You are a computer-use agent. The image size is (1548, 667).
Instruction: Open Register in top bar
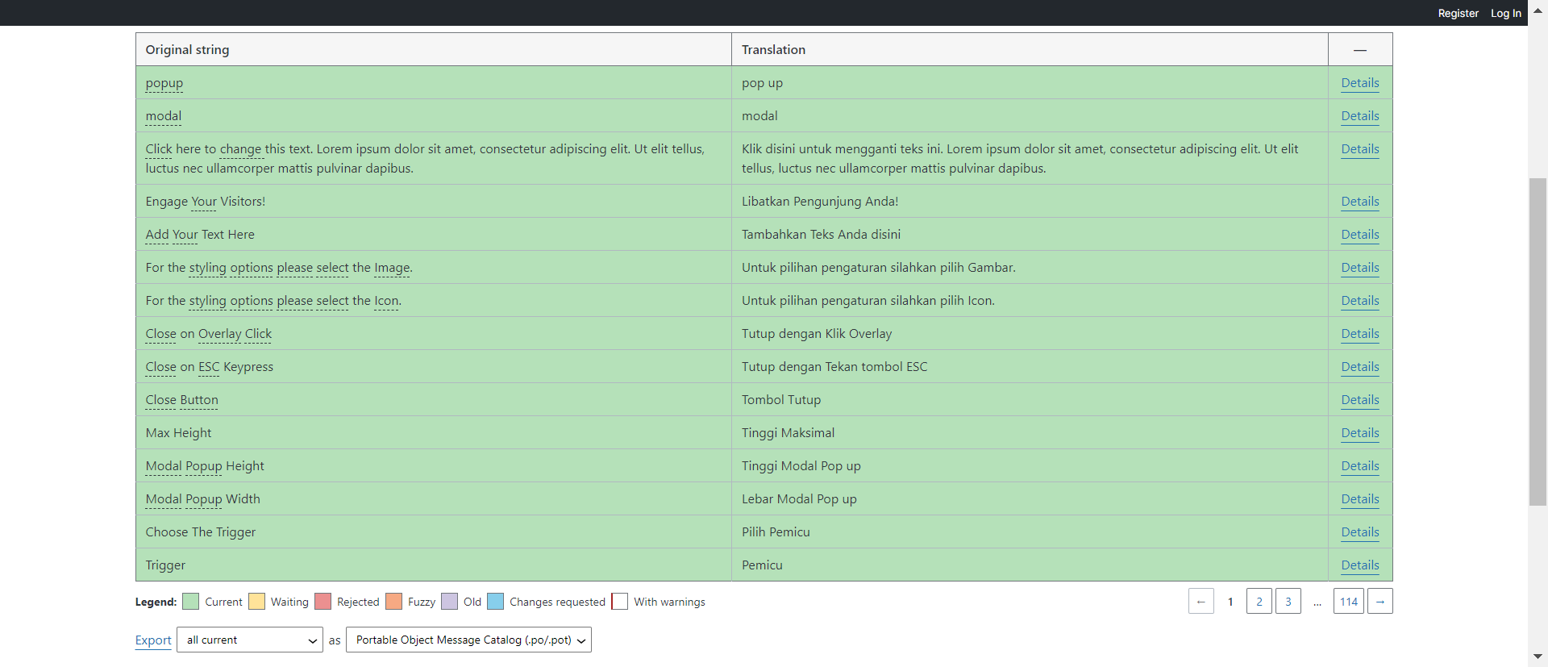1458,13
